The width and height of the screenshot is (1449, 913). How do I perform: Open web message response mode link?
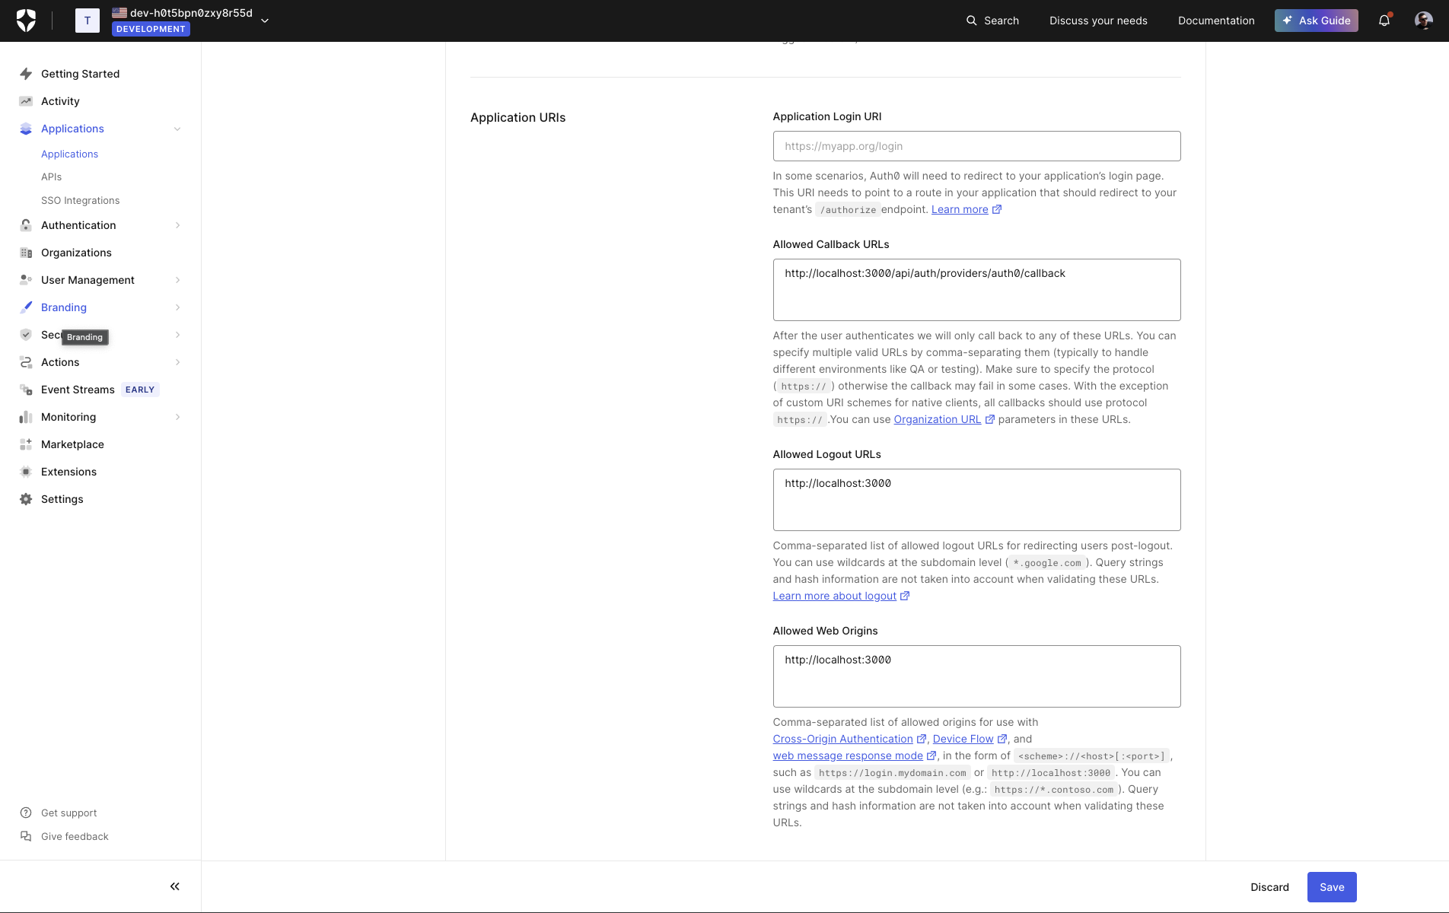coord(855,756)
